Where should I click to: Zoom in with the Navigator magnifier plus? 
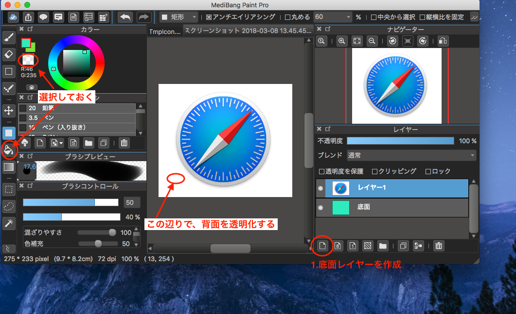tap(341, 41)
